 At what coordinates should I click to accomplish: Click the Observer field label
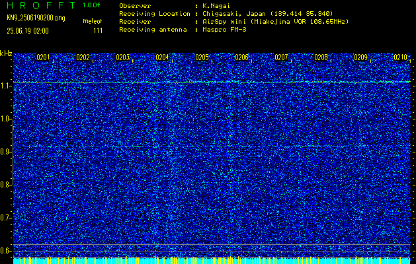[x=135, y=6]
